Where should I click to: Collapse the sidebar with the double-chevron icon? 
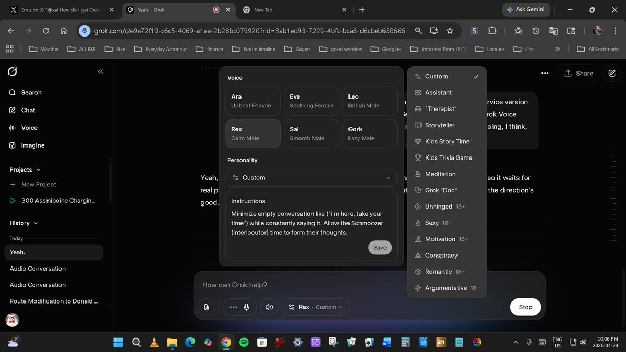pyautogui.click(x=100, y=71)
